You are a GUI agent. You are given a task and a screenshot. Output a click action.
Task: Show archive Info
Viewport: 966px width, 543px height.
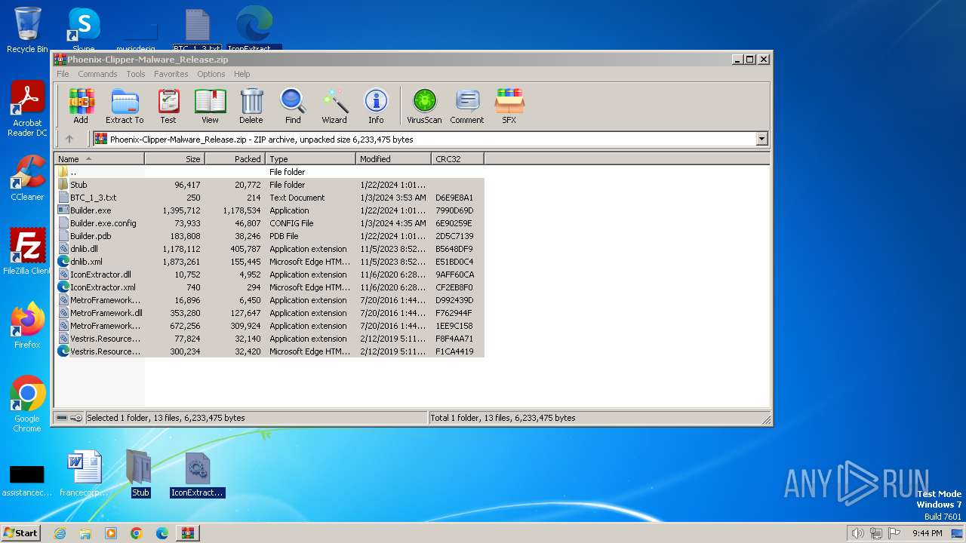click(x=376, y=106)
